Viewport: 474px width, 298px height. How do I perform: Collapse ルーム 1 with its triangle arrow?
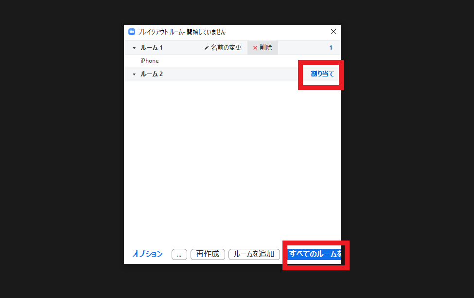click(134, 48)
